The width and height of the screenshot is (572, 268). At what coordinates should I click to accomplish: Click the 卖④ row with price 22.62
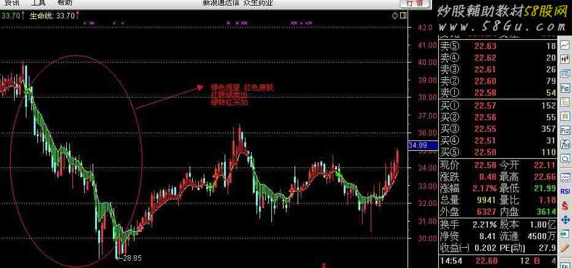(x=498, y=58)
